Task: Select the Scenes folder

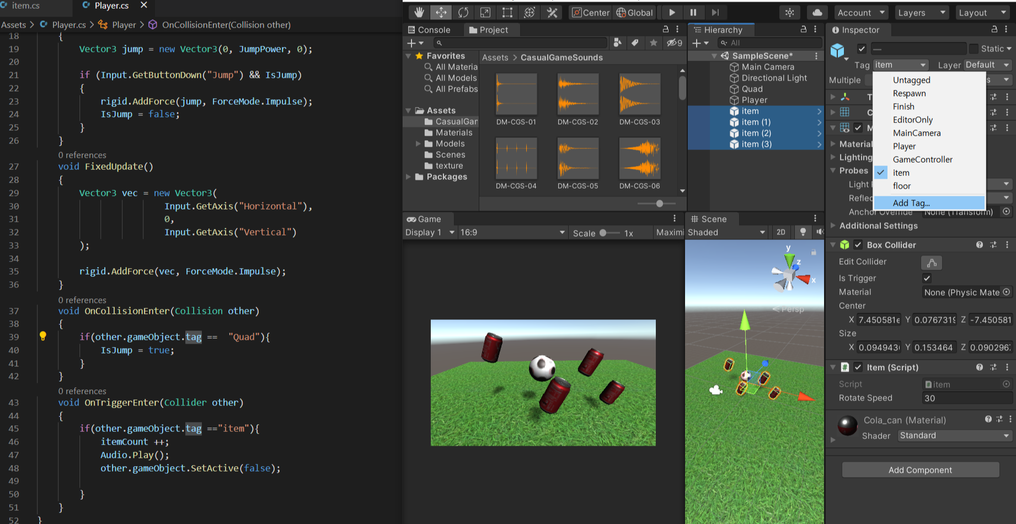Action: coord(445,154)
